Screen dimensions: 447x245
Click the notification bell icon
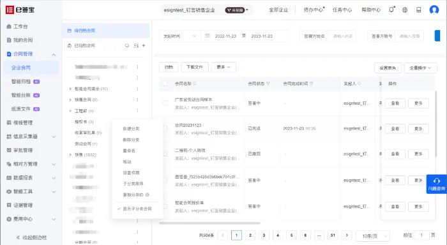391,10
